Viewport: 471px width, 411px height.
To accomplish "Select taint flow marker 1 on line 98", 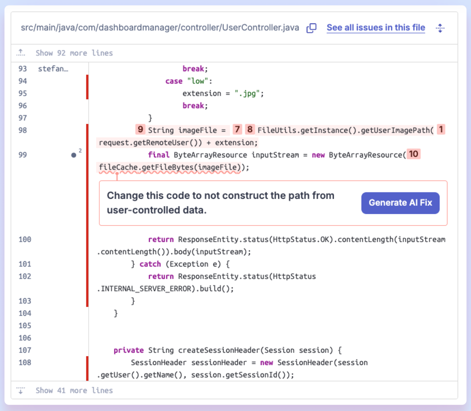I will [442, 129].
